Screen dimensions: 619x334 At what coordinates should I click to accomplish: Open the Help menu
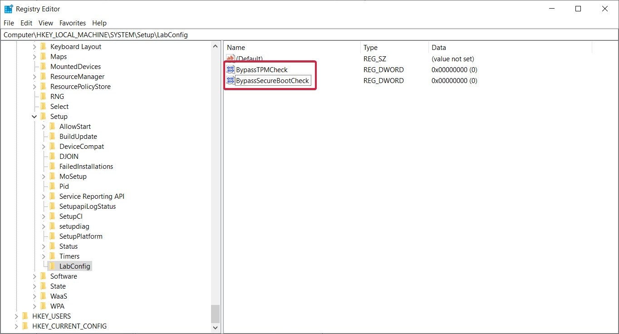tap(99, 23)
